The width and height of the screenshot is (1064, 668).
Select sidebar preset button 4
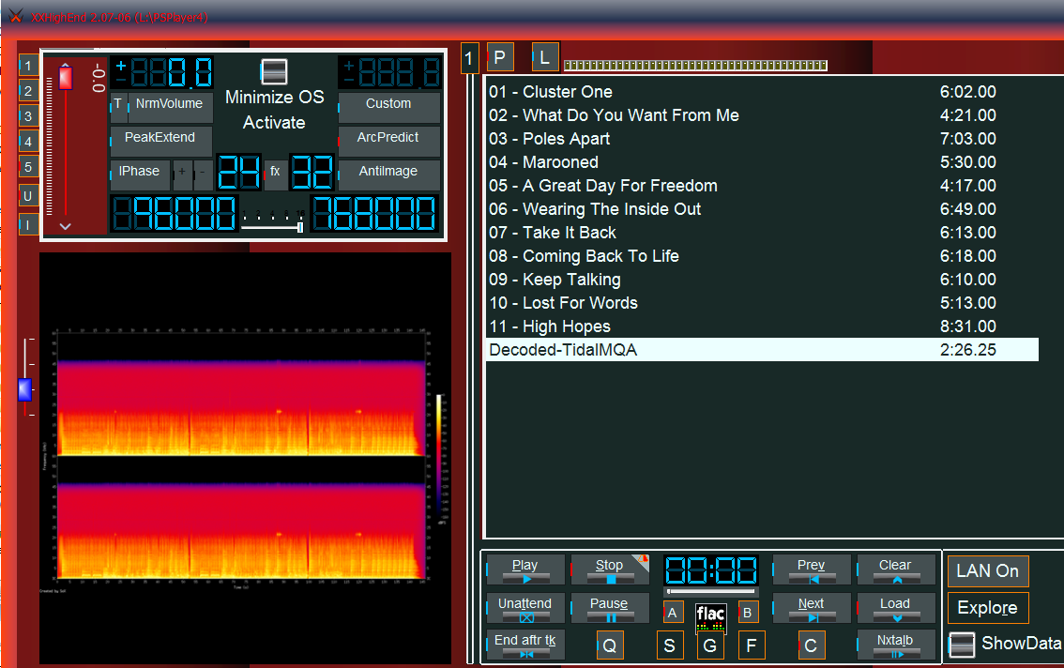point(28,142)
